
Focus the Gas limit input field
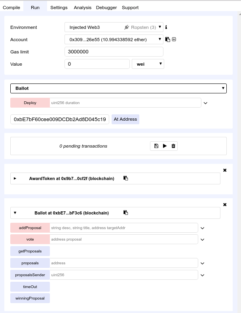point(114,52)
